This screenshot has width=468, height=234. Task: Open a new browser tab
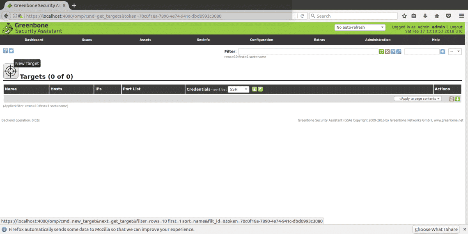[74, 5]
